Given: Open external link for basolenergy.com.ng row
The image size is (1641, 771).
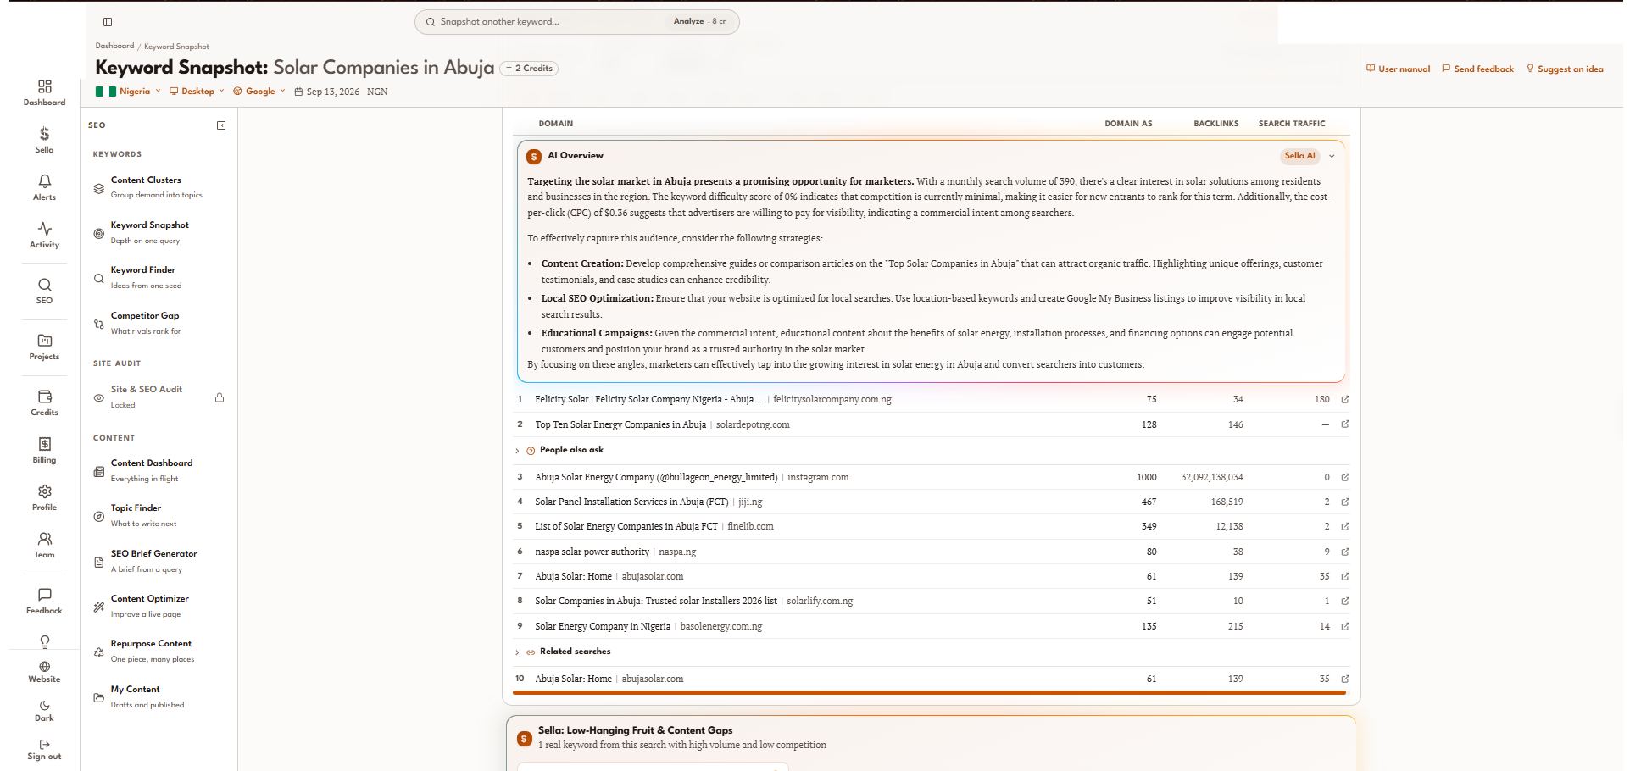Looking at the screenshot, I should (1345, 626).
